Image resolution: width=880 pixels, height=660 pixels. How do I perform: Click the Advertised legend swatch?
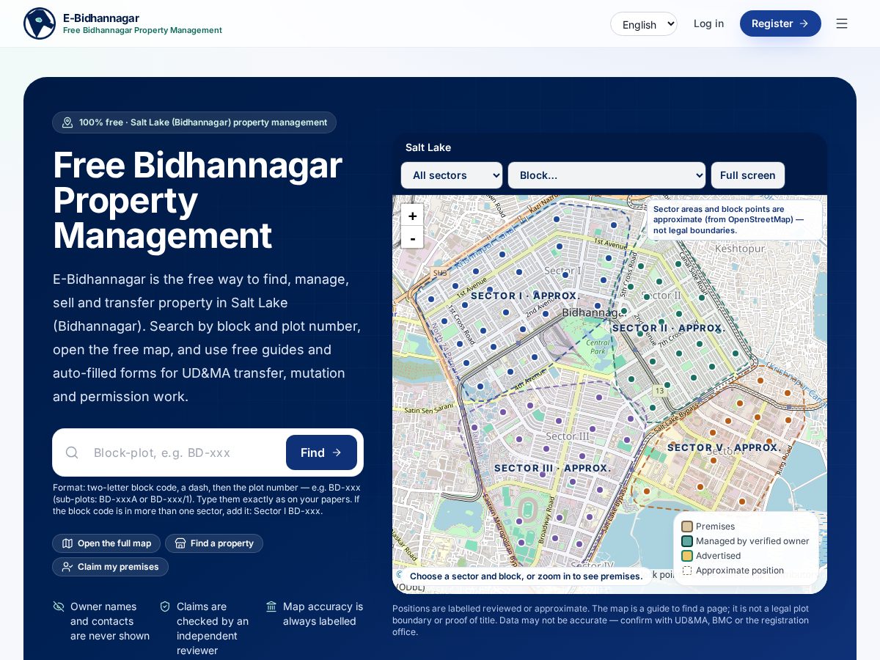[x=687, y=556]
